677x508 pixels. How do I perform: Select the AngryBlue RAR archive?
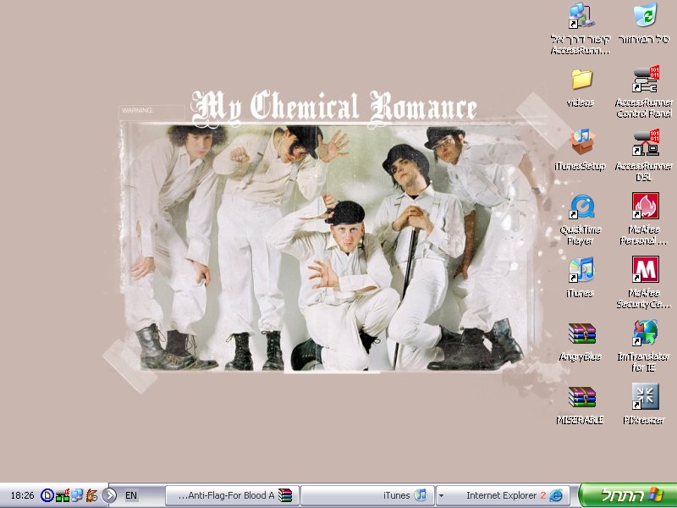(581, 334)
